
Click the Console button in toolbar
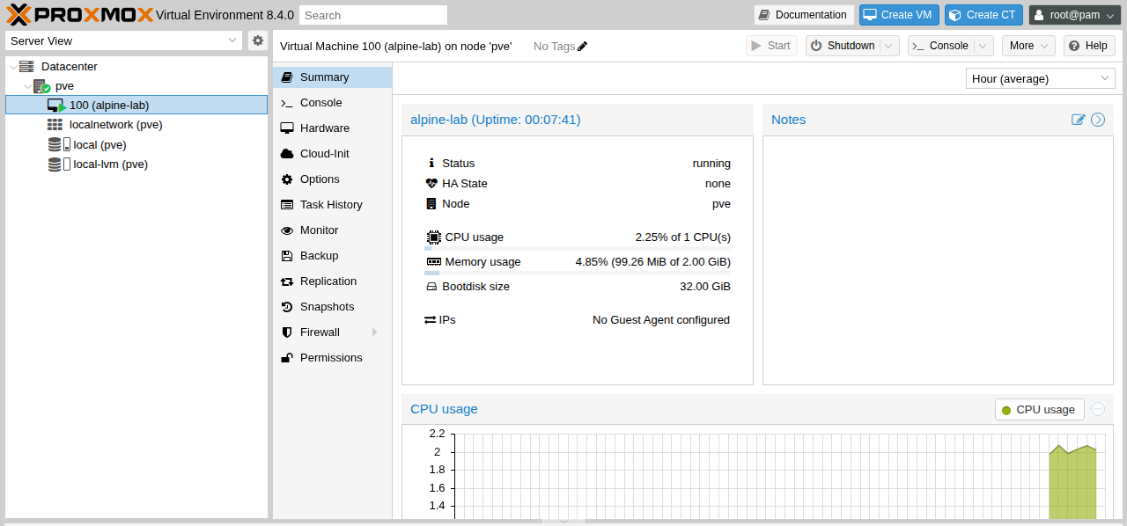(x=941, y=46)
